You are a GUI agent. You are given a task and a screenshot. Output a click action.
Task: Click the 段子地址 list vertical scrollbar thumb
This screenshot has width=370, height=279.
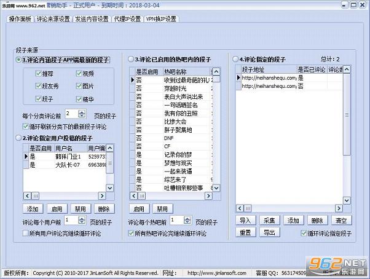click(x=347, y=115)
